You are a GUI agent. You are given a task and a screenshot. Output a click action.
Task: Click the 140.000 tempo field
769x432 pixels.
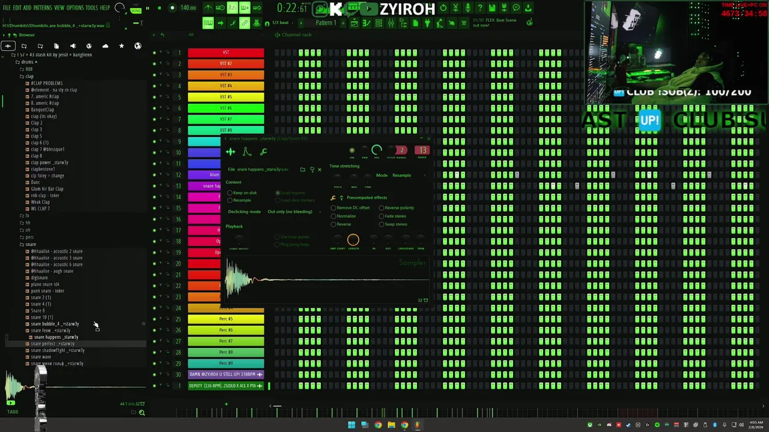tap(188, 8)
